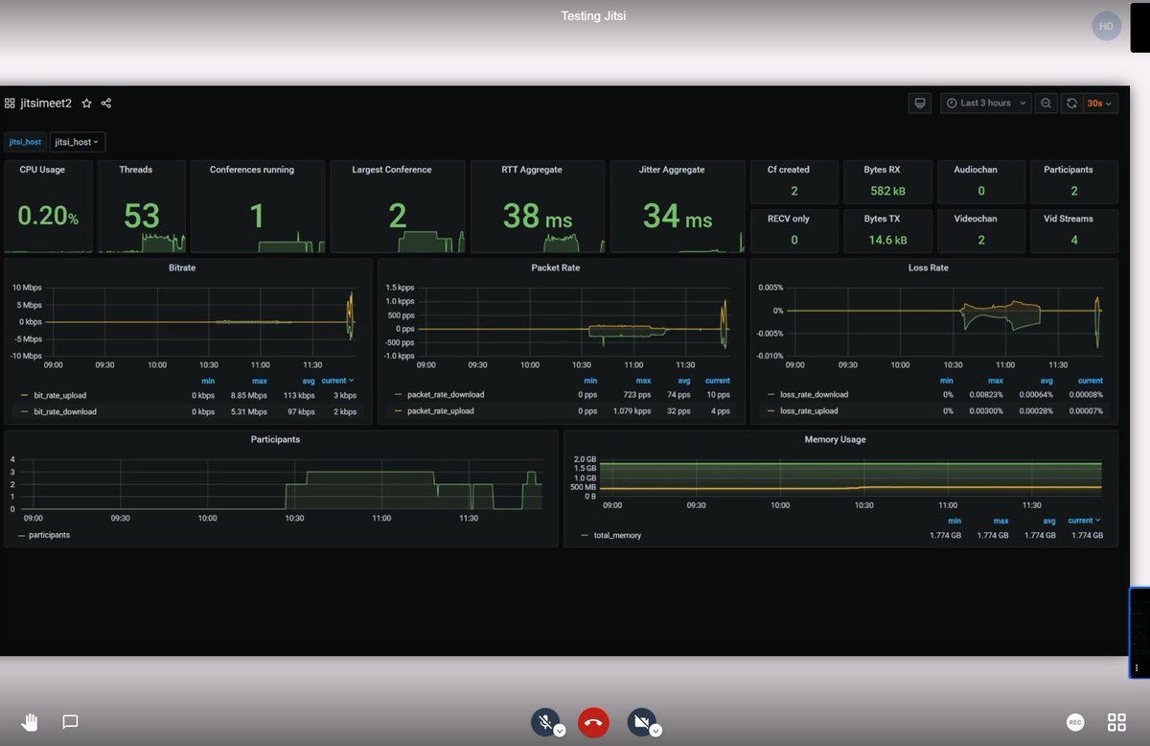Open the Largest Conference panel title

[x=392, y=170]
